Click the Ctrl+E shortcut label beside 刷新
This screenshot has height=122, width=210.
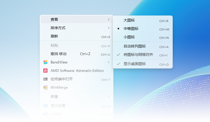(x=106, y=37)
